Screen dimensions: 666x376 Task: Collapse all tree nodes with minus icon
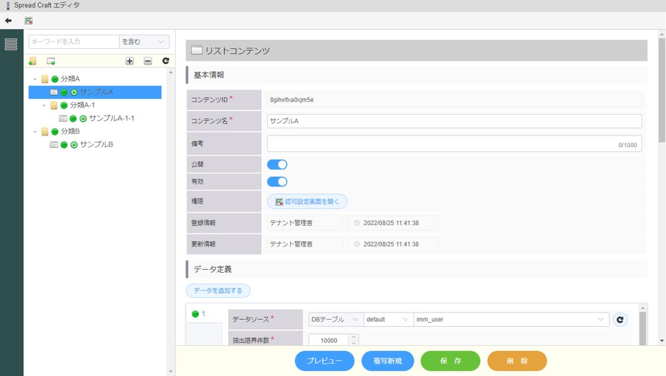tap(148, 61)
